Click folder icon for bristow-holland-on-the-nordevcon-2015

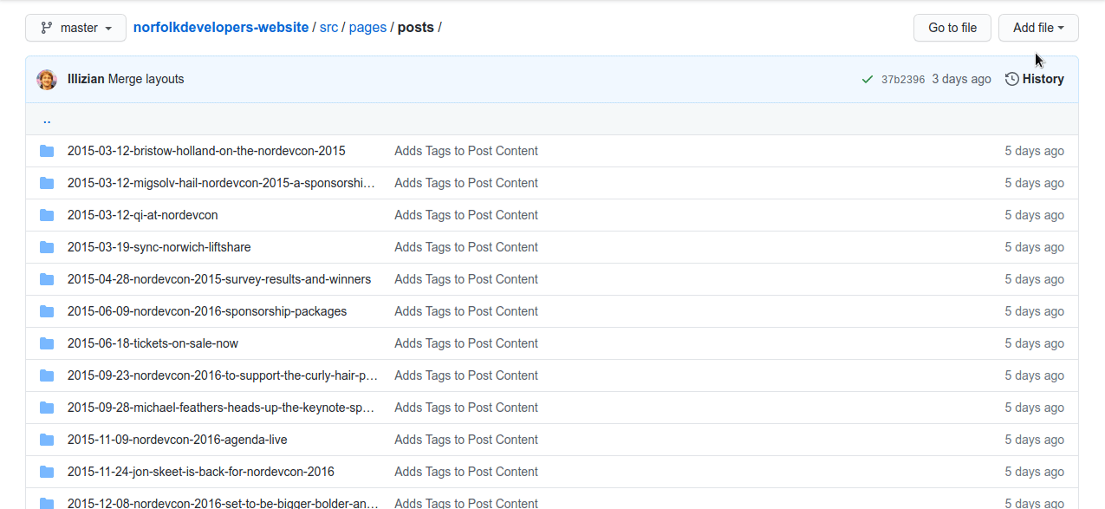point(47,151)
